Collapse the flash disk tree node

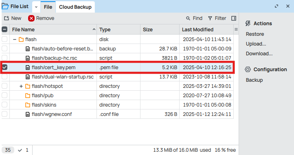(x=15, y=39)
